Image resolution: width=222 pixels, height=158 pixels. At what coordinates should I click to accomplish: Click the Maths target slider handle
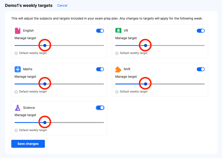[x=45, y=84]
